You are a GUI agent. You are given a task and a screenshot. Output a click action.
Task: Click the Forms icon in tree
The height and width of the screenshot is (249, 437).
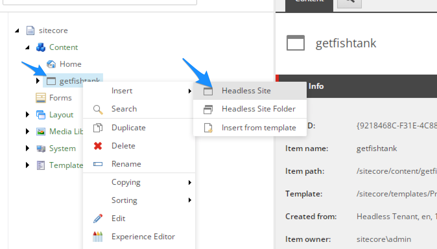(x=41, y=98)
